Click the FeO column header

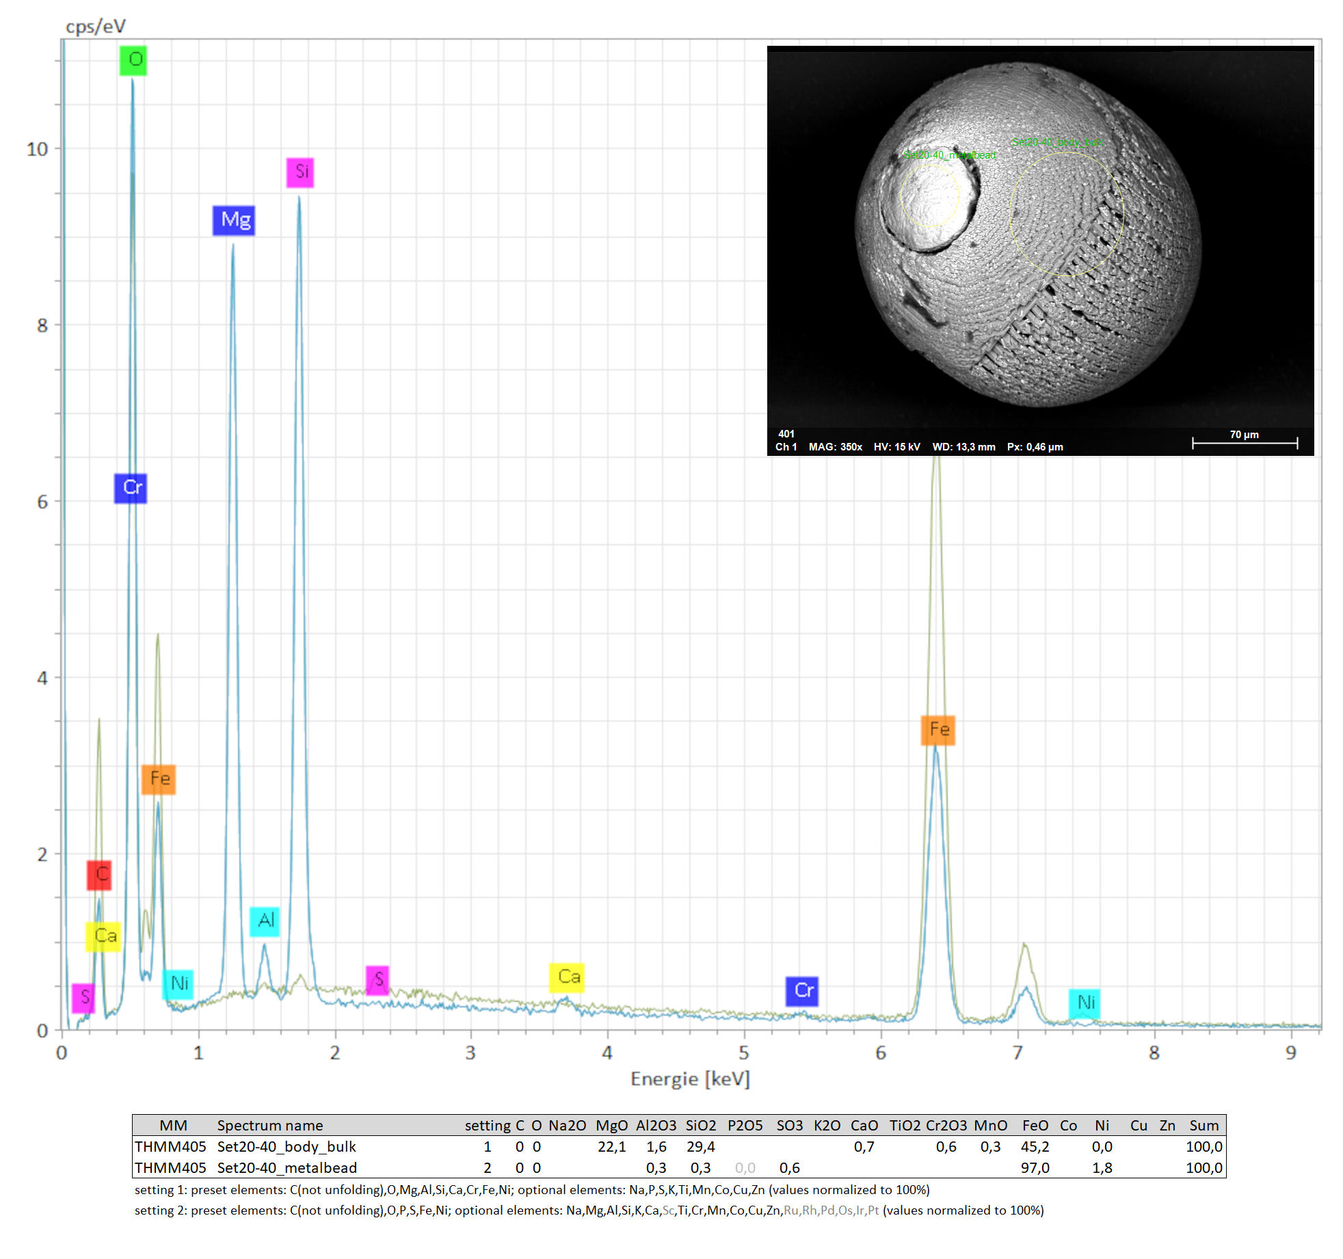coord(1035,1125)
